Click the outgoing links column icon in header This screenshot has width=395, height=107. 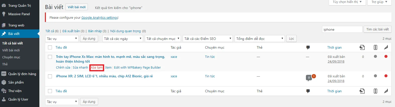point(362,47)
